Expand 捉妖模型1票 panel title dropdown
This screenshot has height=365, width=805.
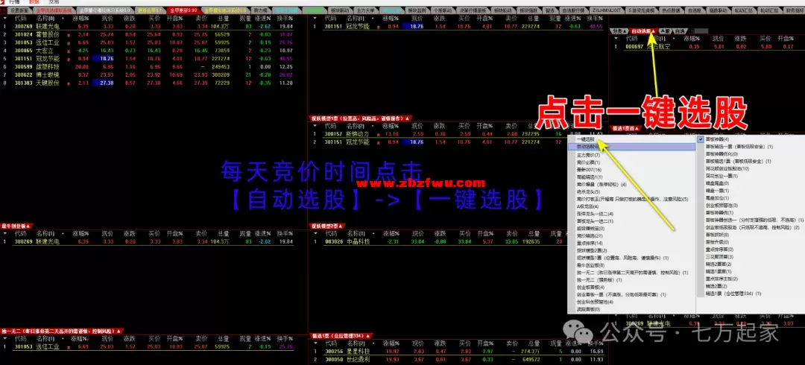361,119
